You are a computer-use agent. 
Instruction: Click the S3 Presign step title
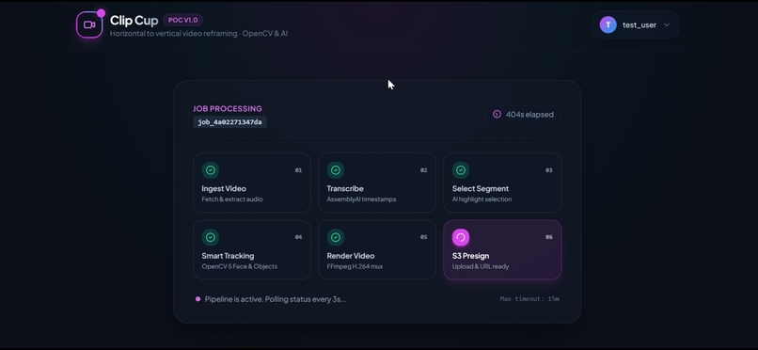[x=471, y=256]
